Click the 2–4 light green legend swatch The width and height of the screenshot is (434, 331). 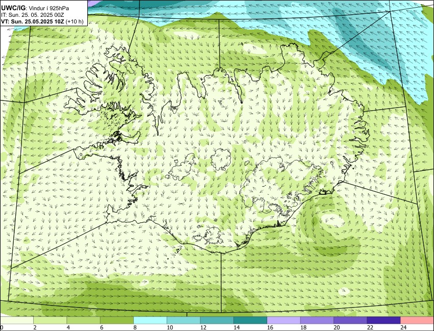[50, 320]
